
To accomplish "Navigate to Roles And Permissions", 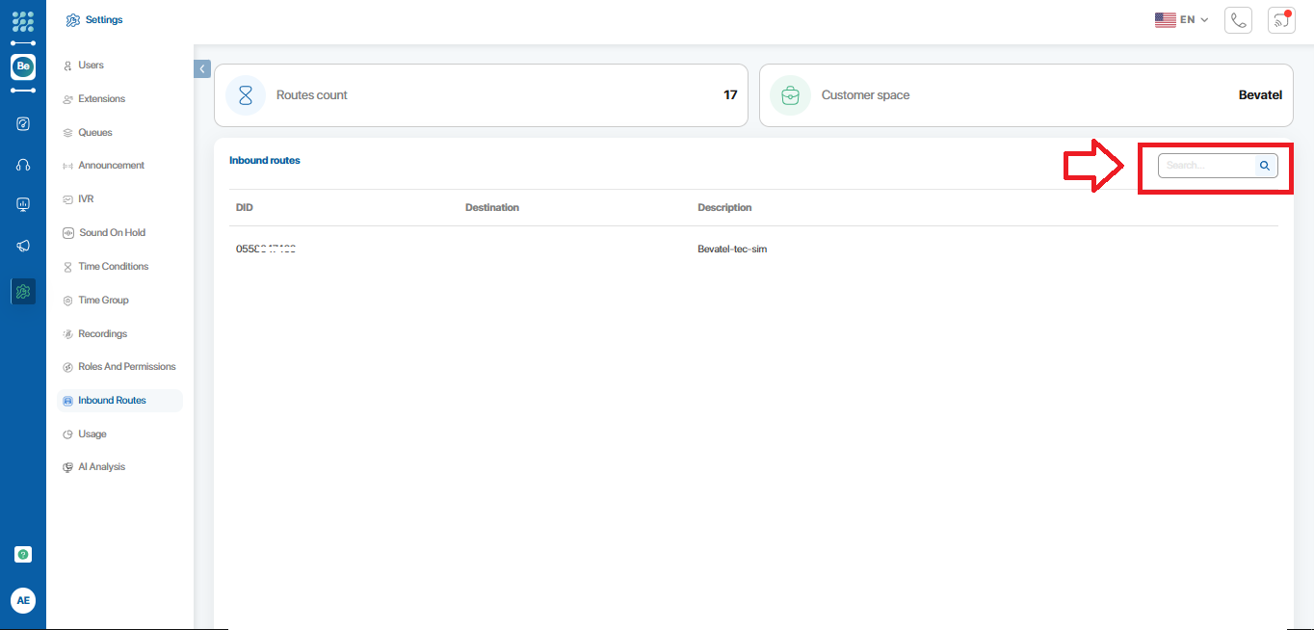I will click(126, 367).
